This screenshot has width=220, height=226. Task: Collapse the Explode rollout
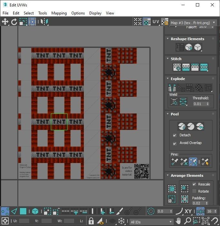(x=168, y=78)
